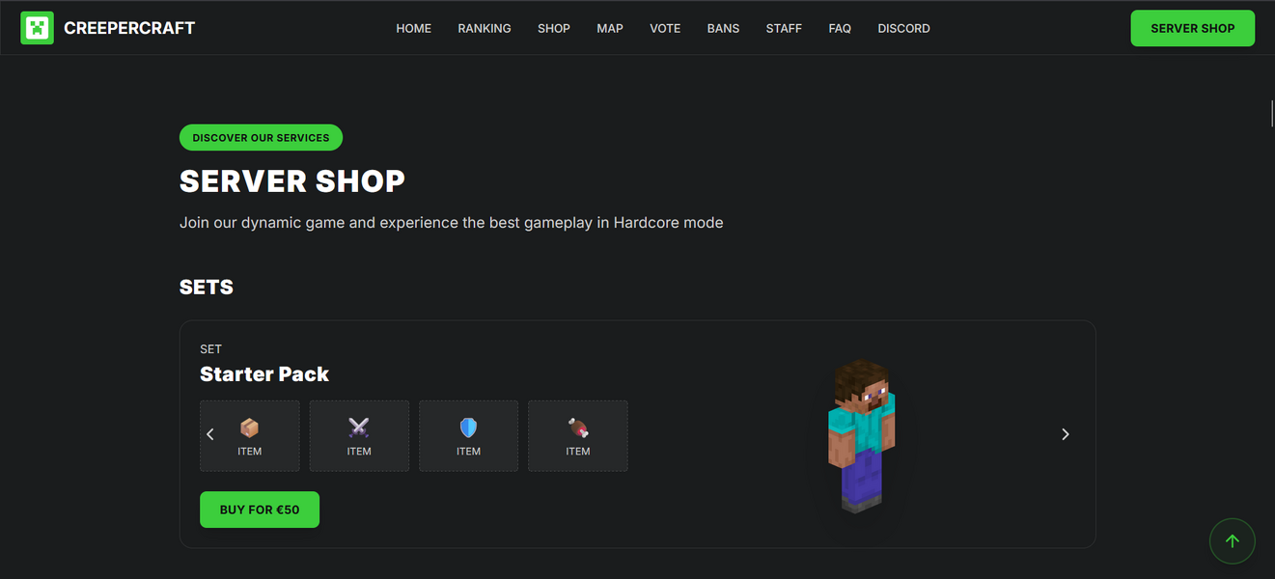
Task: Click the SERVER SHOP button in header
Action: 1192,28
